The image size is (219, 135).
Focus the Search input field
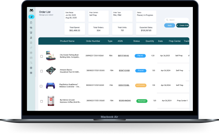coord(177,20)
